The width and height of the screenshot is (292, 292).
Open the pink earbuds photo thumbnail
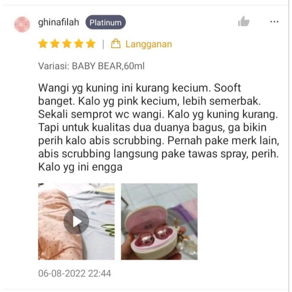159,221
